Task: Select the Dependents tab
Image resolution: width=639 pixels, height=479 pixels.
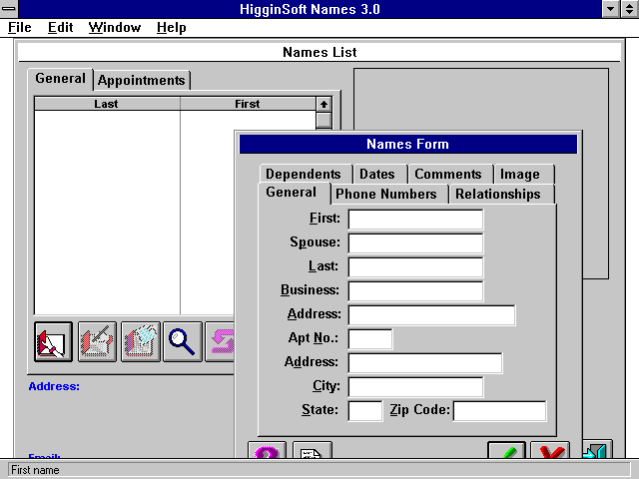Action: 303,174
